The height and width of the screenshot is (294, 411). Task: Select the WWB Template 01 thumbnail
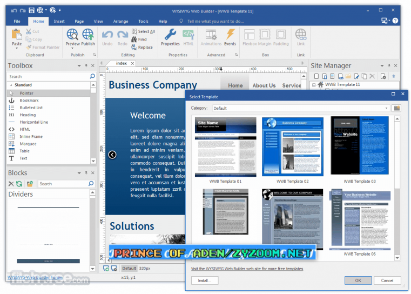[x=225, y=147]
